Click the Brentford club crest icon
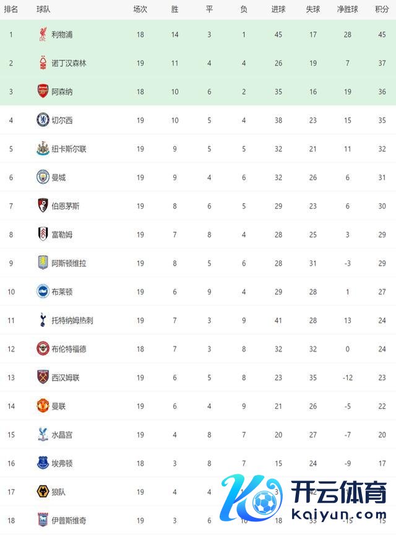The image size is (396, 535). click(x=43, y=349)
